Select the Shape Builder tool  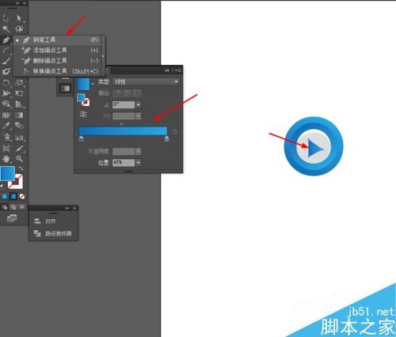coord(6,104)
